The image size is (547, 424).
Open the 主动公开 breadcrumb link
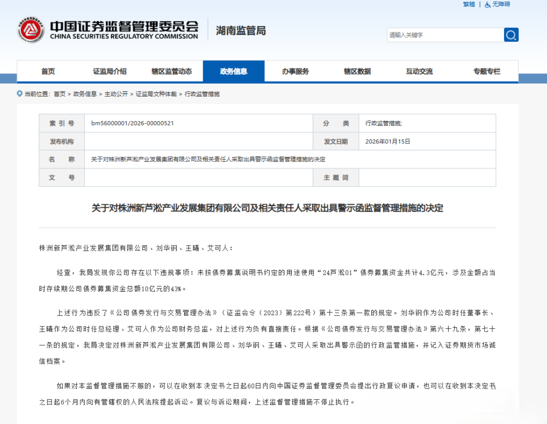tap(116, 94)
